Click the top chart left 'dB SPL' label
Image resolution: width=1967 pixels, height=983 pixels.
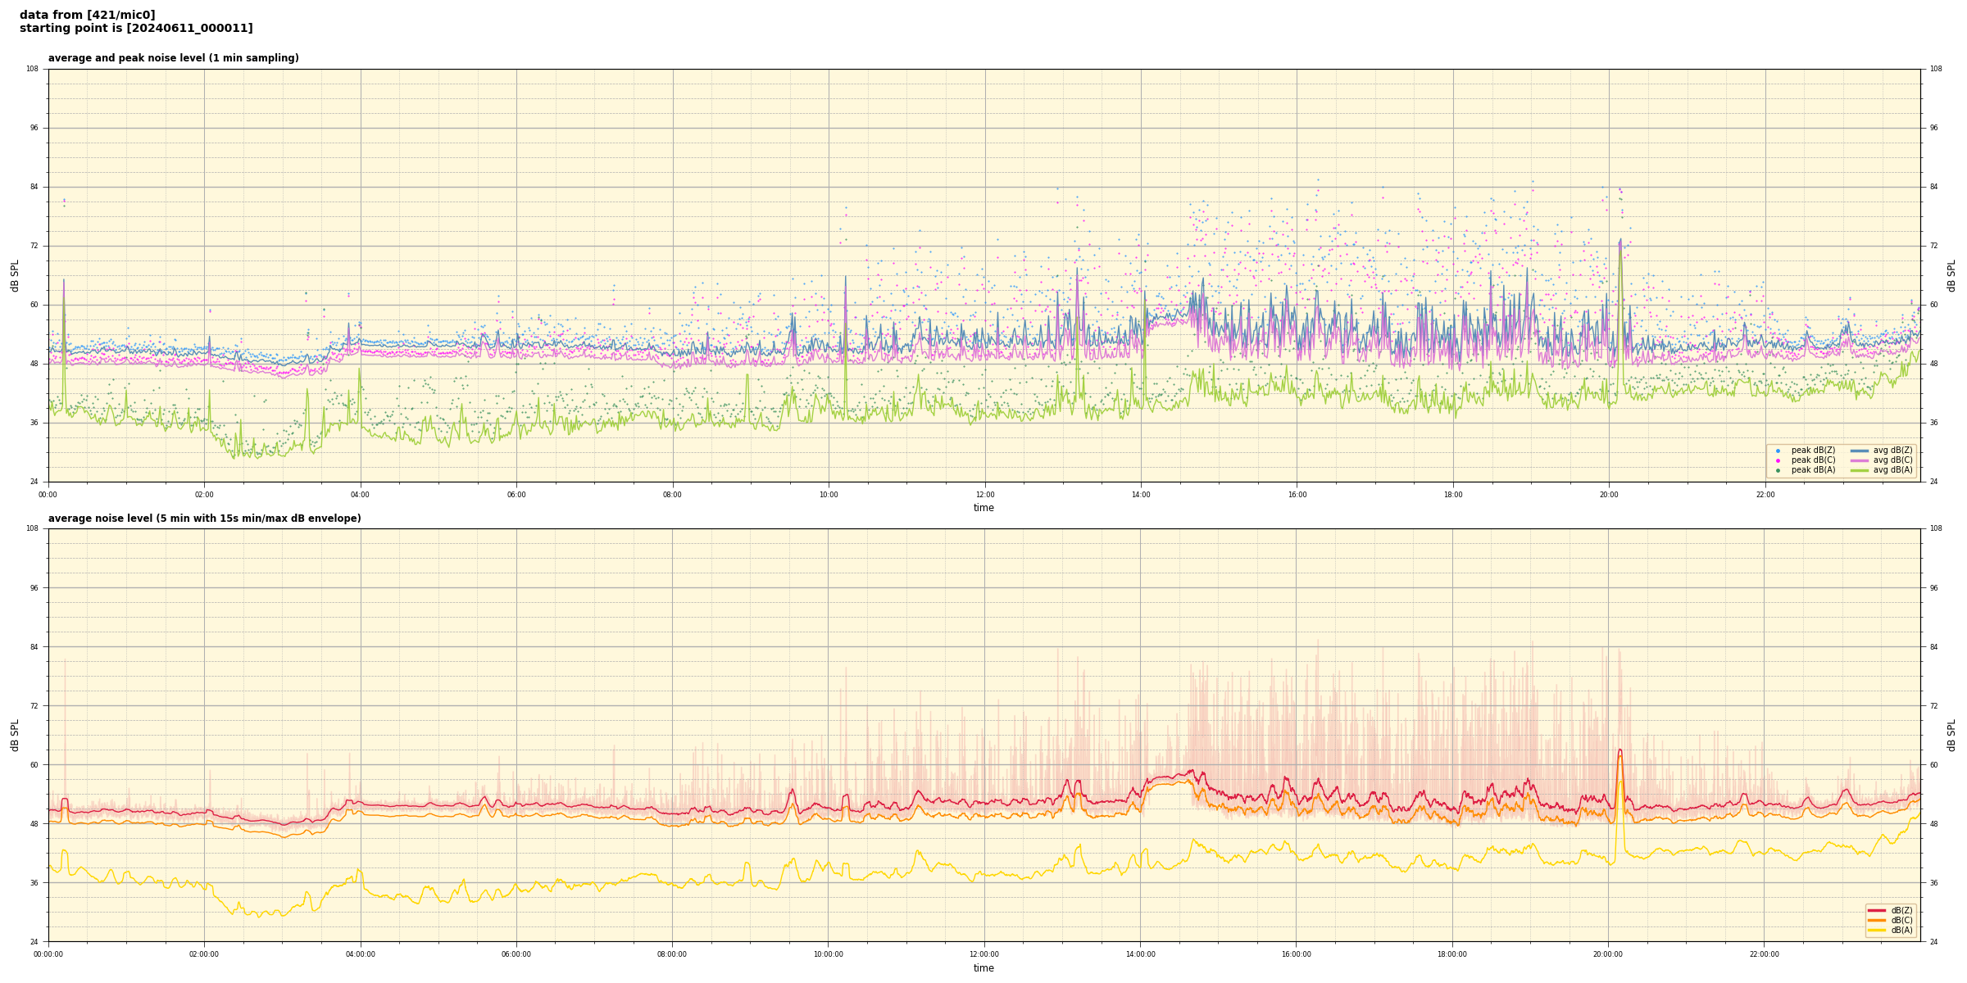(15, 275)
